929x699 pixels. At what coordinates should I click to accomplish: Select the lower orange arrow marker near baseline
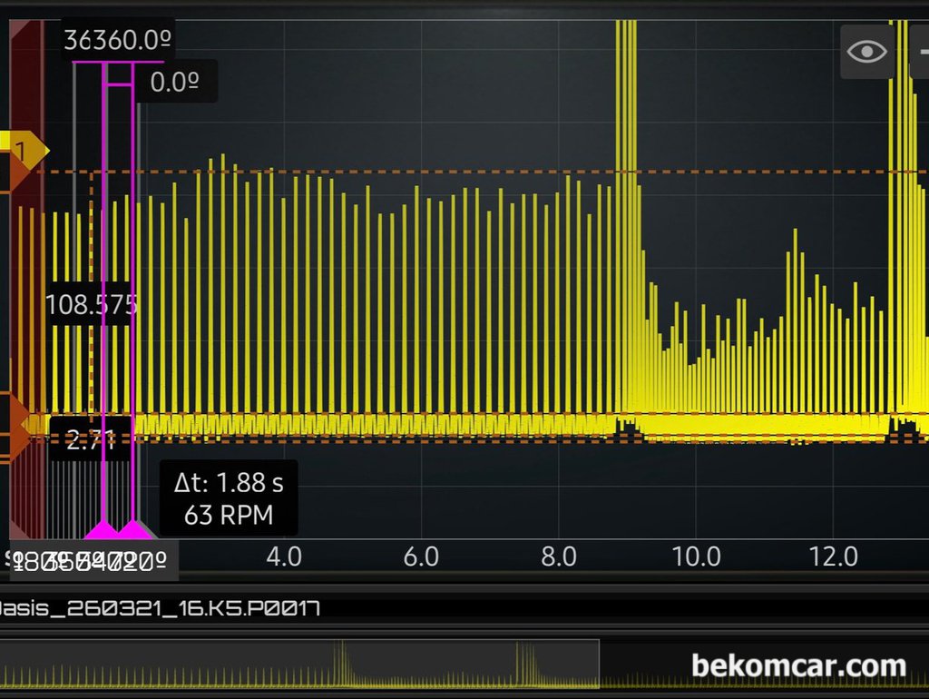[x=18, y=444]
